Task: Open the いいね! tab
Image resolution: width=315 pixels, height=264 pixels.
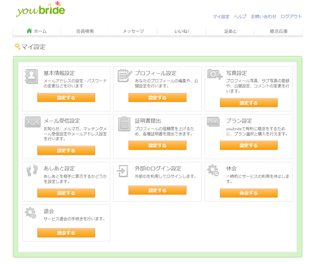Action: click(182, 31)
